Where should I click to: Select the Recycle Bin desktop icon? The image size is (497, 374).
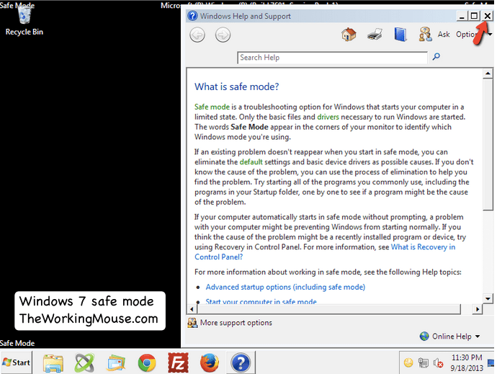[x=24, y=20]
